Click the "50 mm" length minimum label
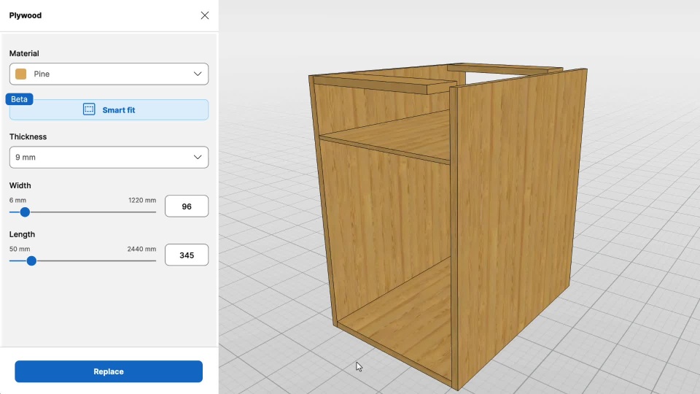 pyautogui.click(x=20, y=249)
